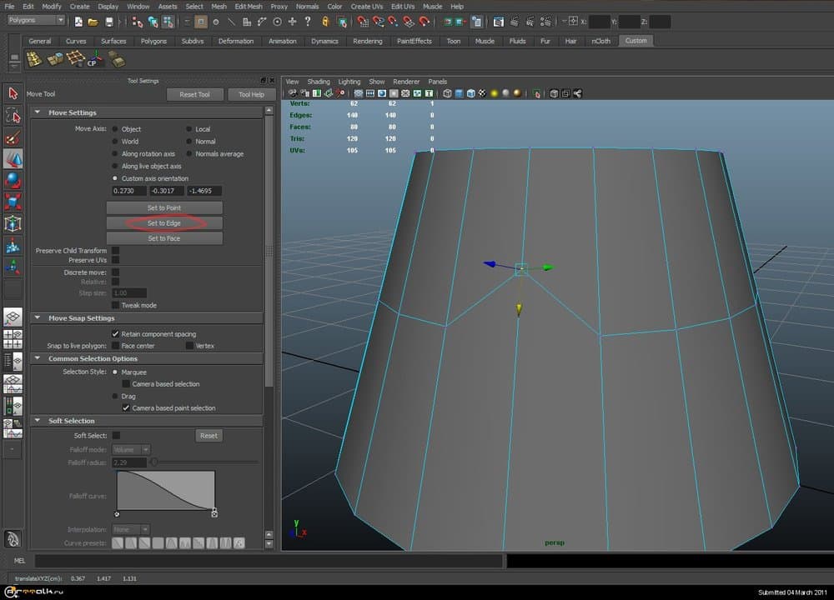Enable textured display checker icon

point(482,93)
